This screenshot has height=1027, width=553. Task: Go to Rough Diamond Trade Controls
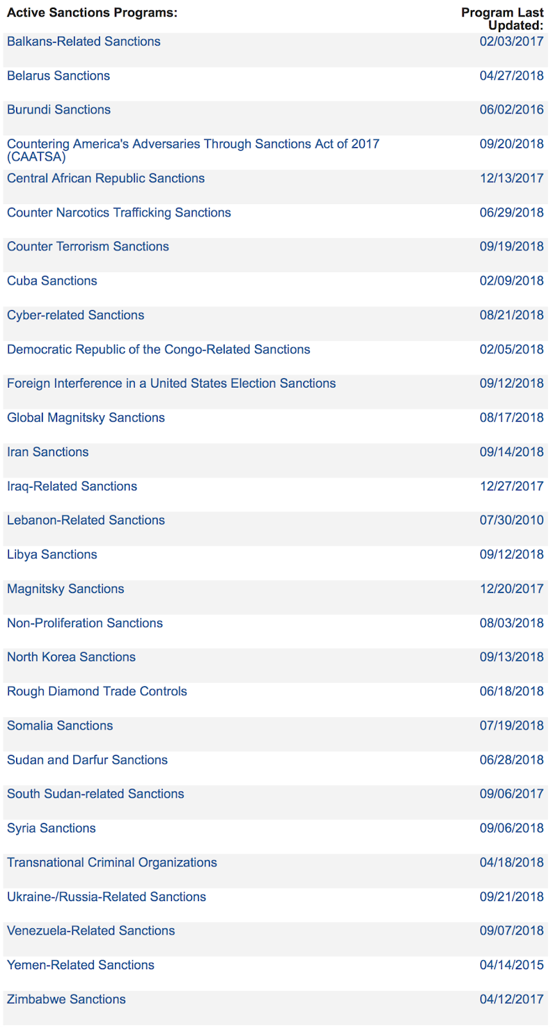point(97,691)
